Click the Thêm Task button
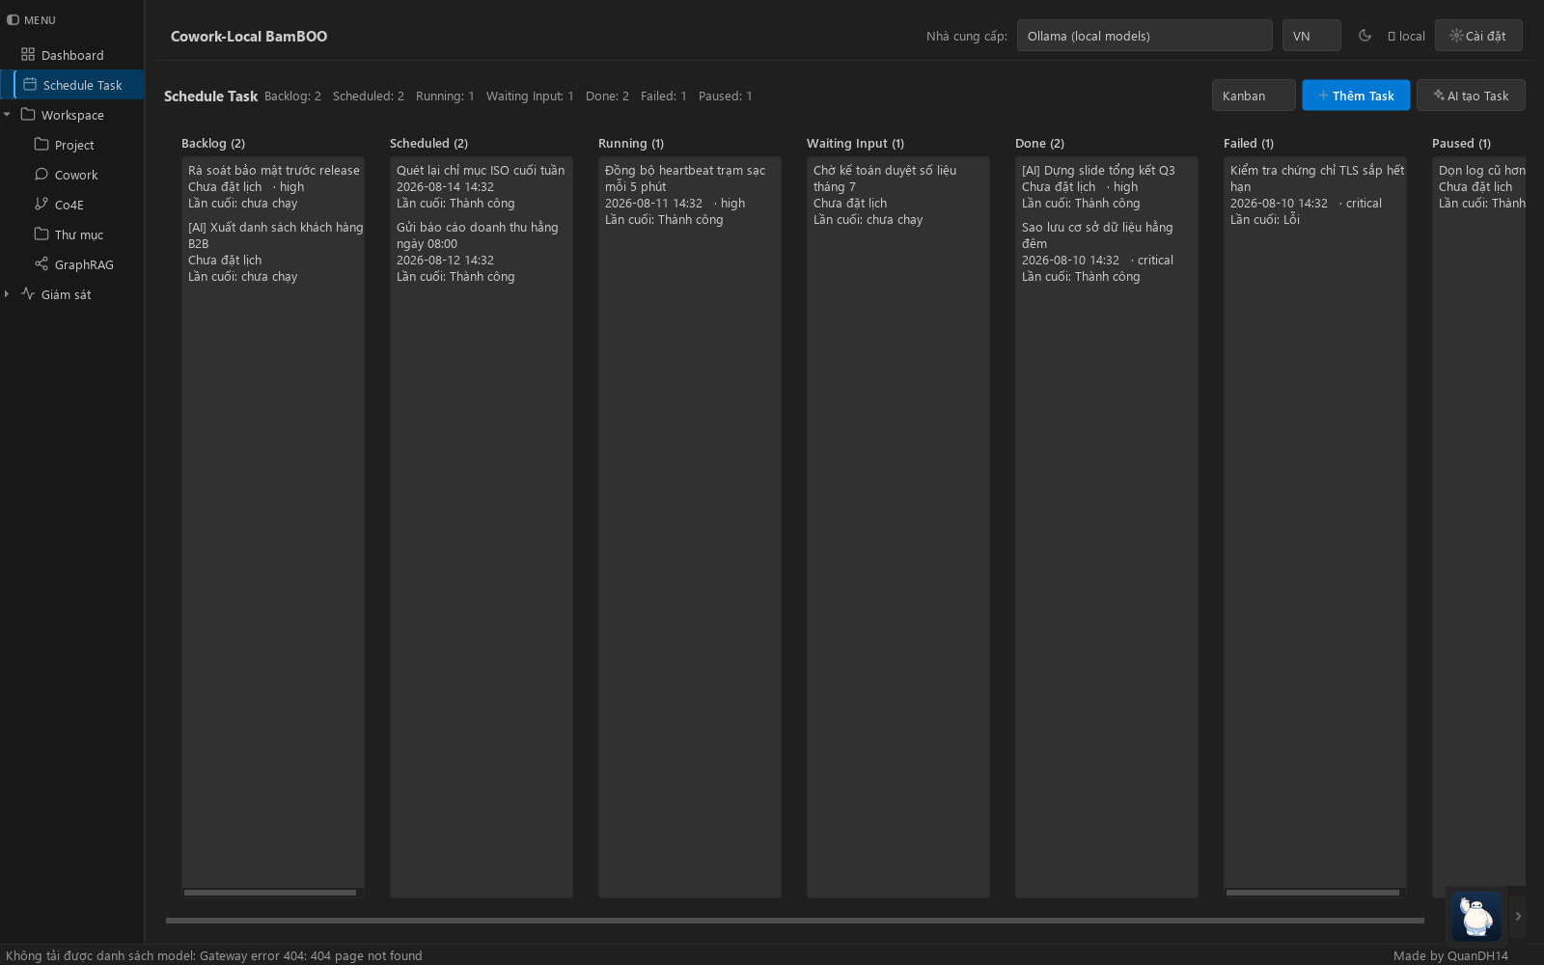This screenshot has width=1544, height=965. [1356, 96]
